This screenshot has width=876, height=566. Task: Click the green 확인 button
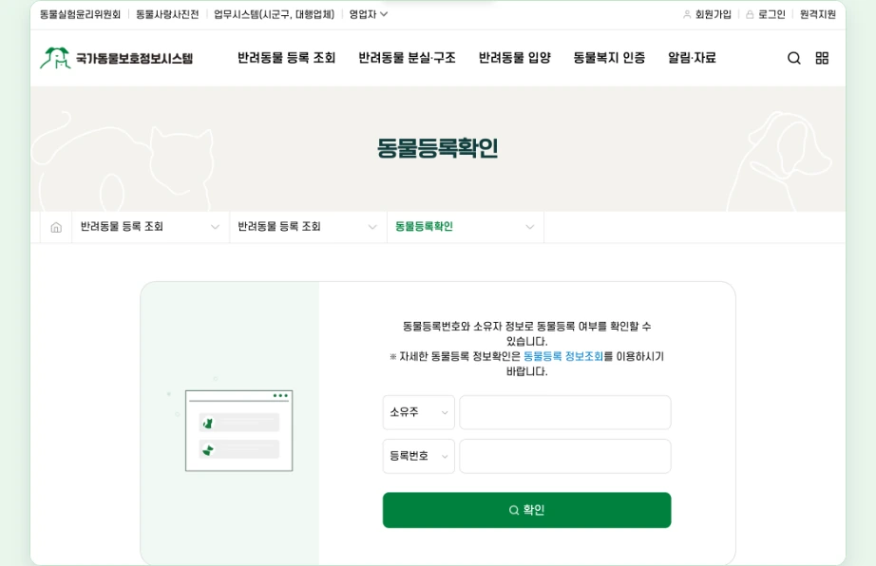click(x=526, y=510)
